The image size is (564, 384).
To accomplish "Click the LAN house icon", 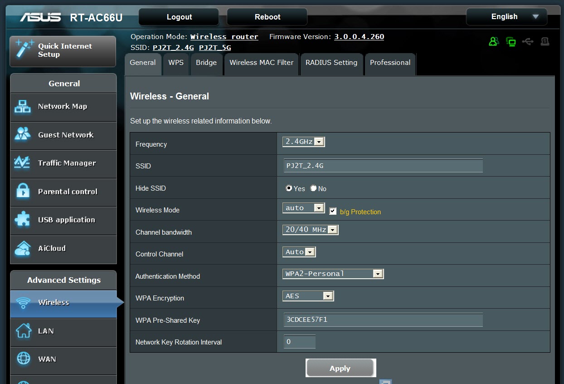I will pyautogui.click(x=23, y=331).
